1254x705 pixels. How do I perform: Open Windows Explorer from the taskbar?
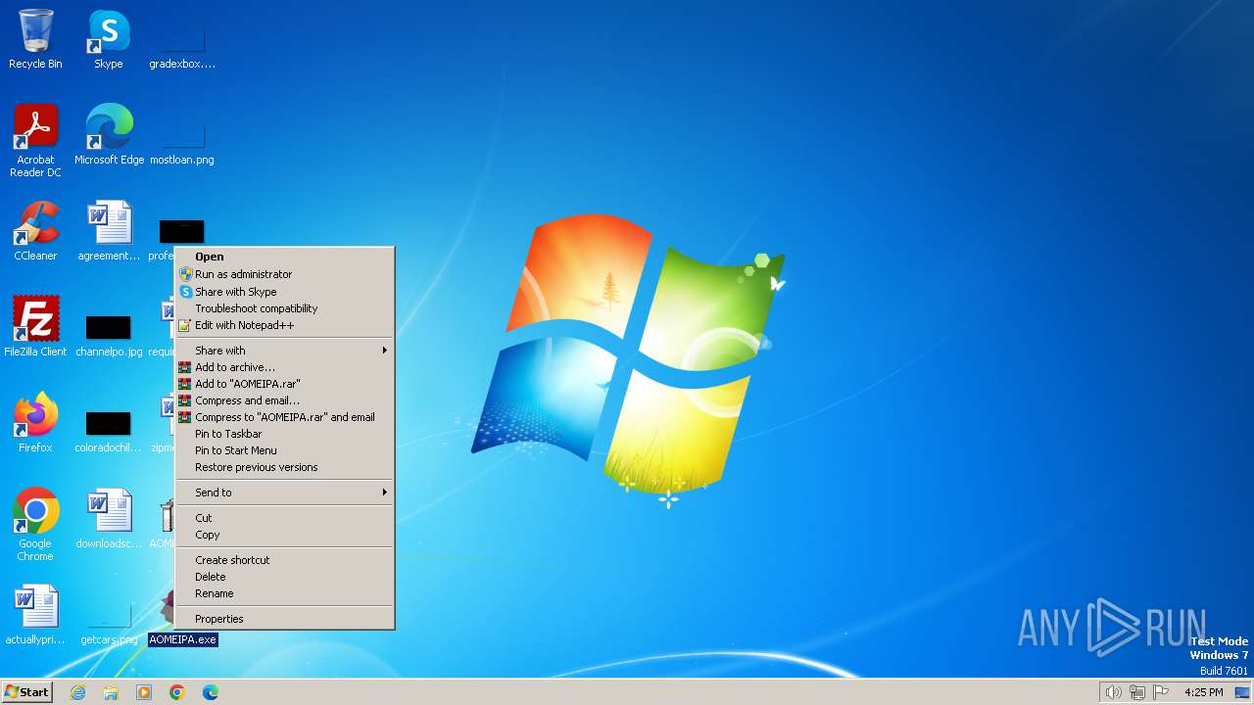click(111, 692)
